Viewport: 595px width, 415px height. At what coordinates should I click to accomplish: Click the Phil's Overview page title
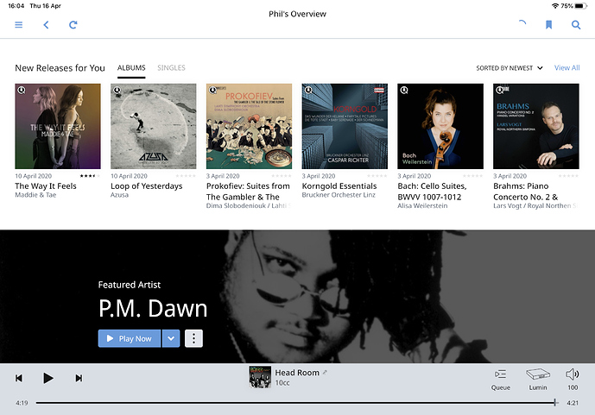297,14
